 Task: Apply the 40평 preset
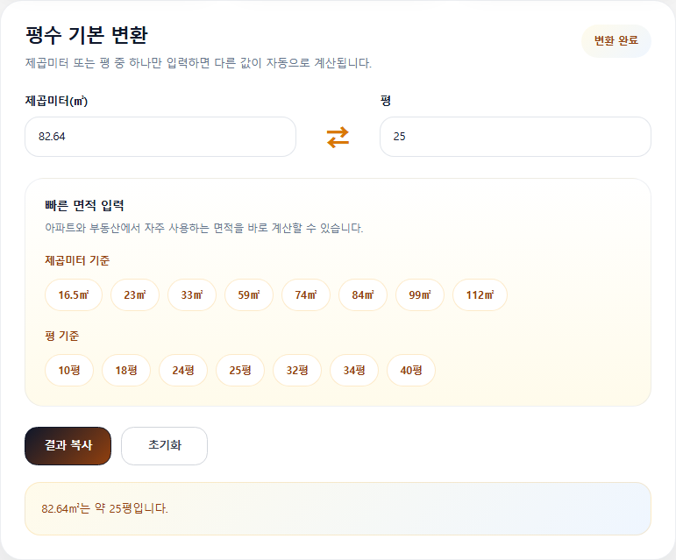(x=411, y=371)
